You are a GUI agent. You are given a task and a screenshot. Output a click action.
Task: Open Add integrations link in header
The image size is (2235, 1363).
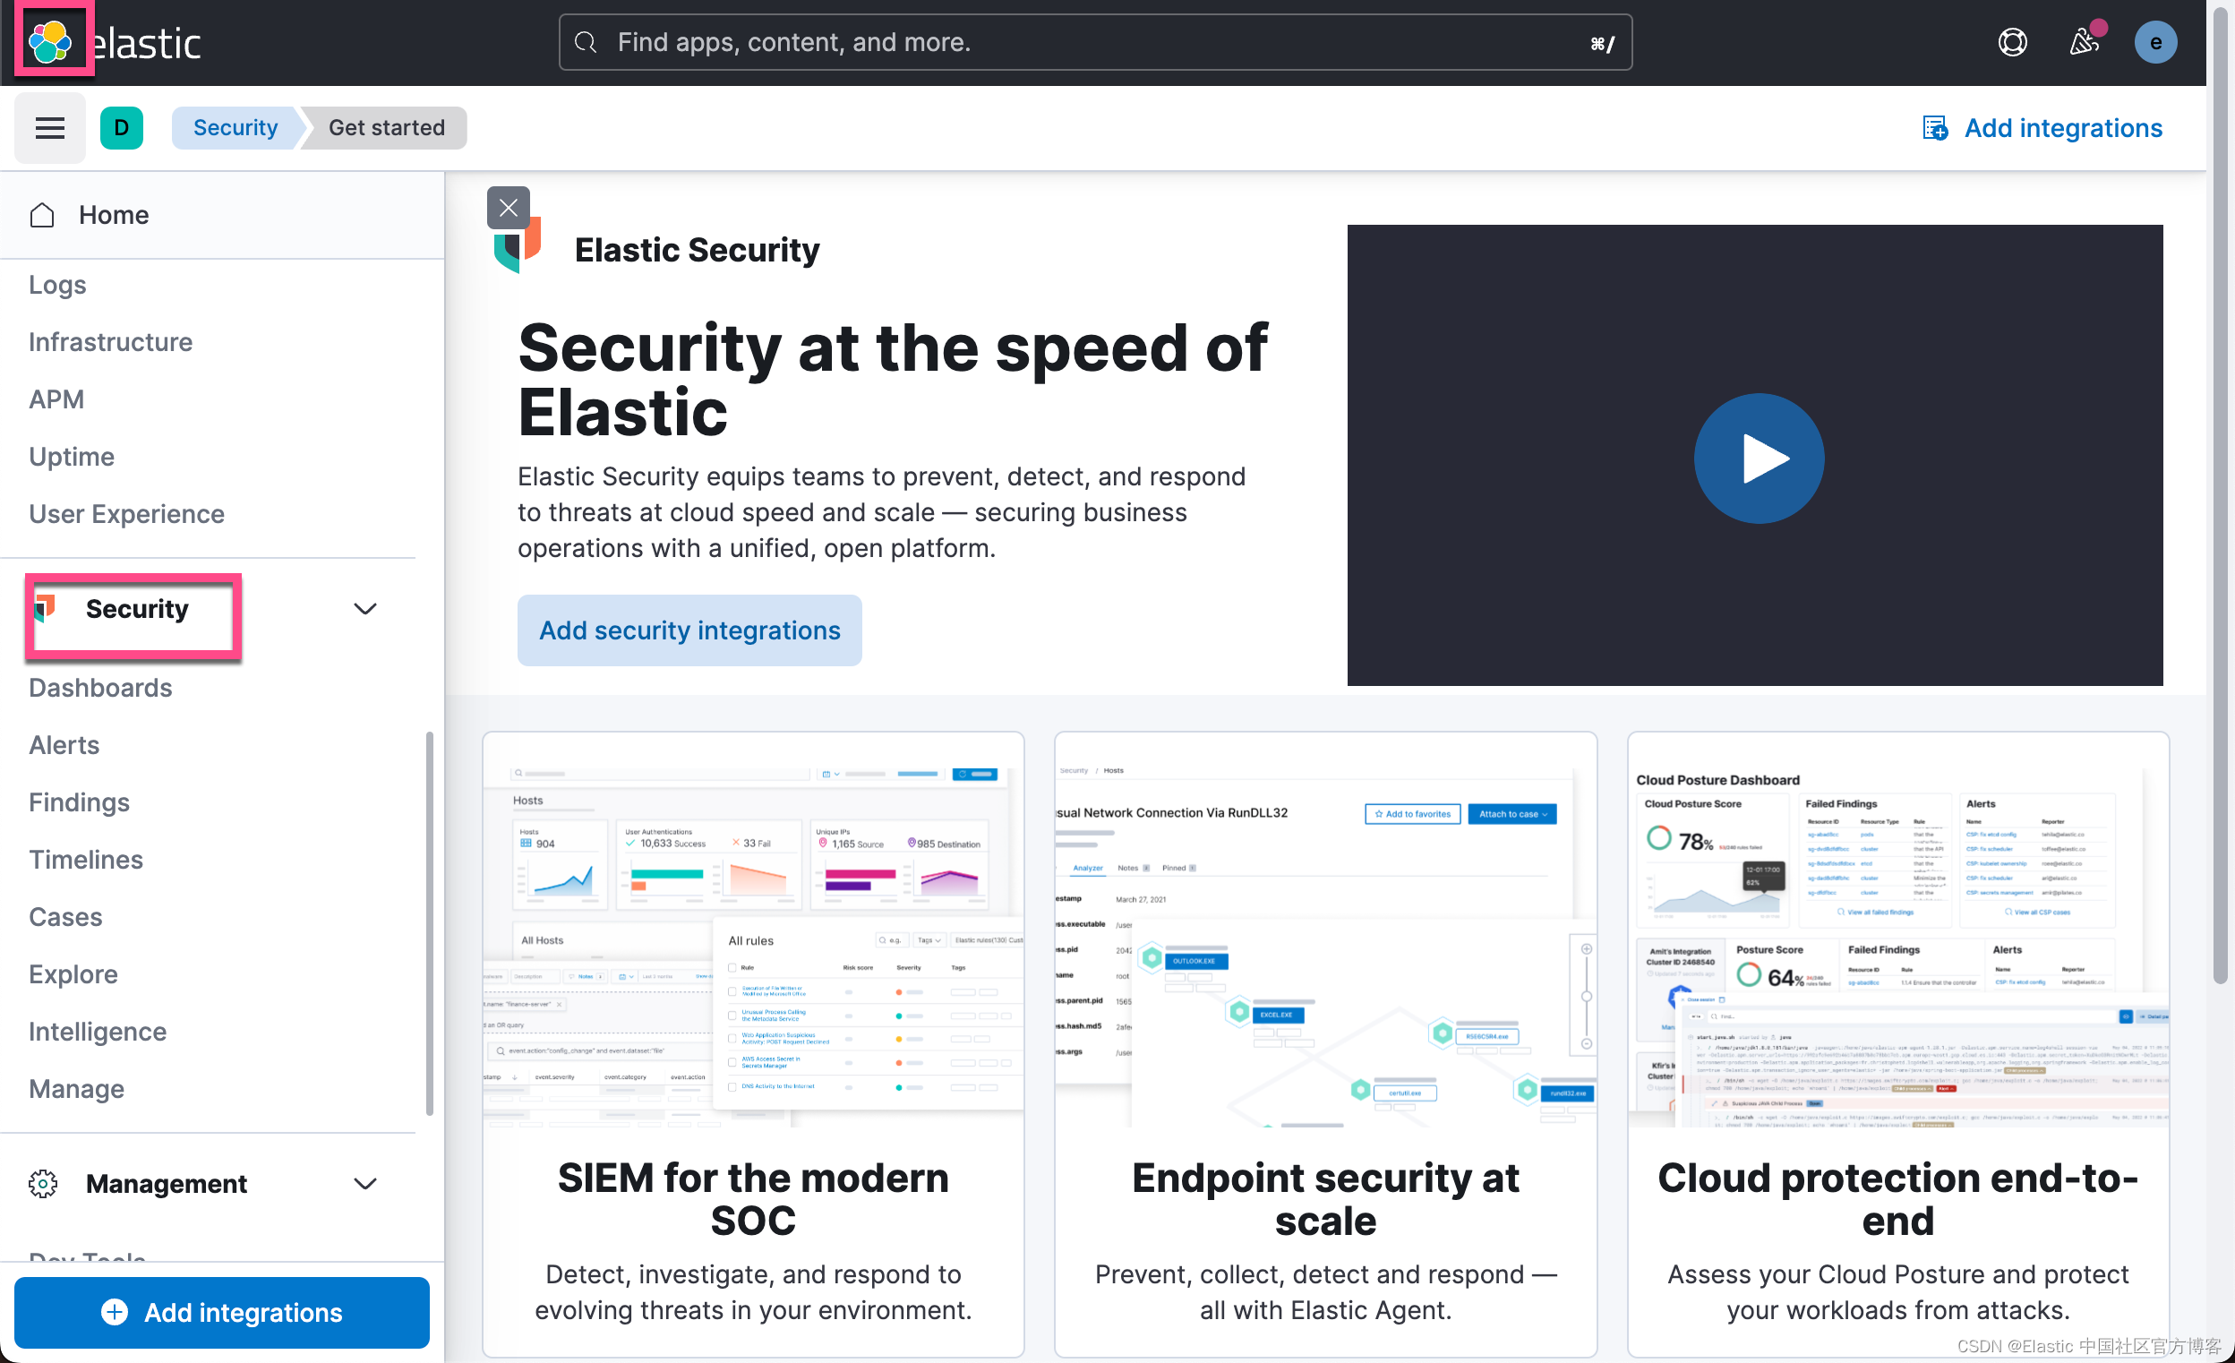(x=2042, y=128)
